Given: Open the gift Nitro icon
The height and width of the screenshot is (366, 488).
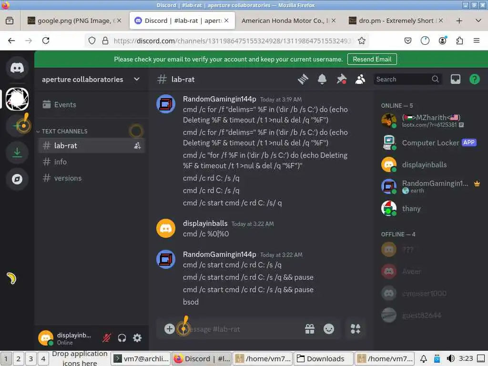Looking at the screenshot, I should [x=310, y=329].
